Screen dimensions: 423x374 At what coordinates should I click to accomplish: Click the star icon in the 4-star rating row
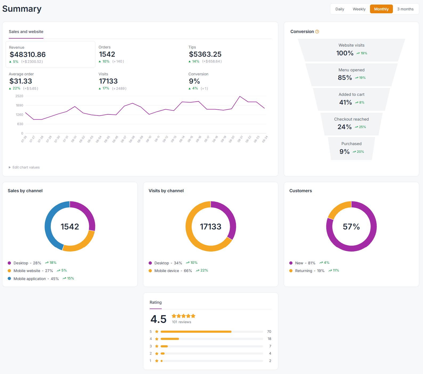pyautogui.click(x=157, y=339)
